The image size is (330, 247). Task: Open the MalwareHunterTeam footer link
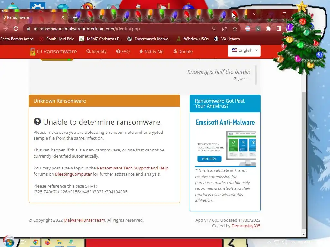[x=84, y=220]
